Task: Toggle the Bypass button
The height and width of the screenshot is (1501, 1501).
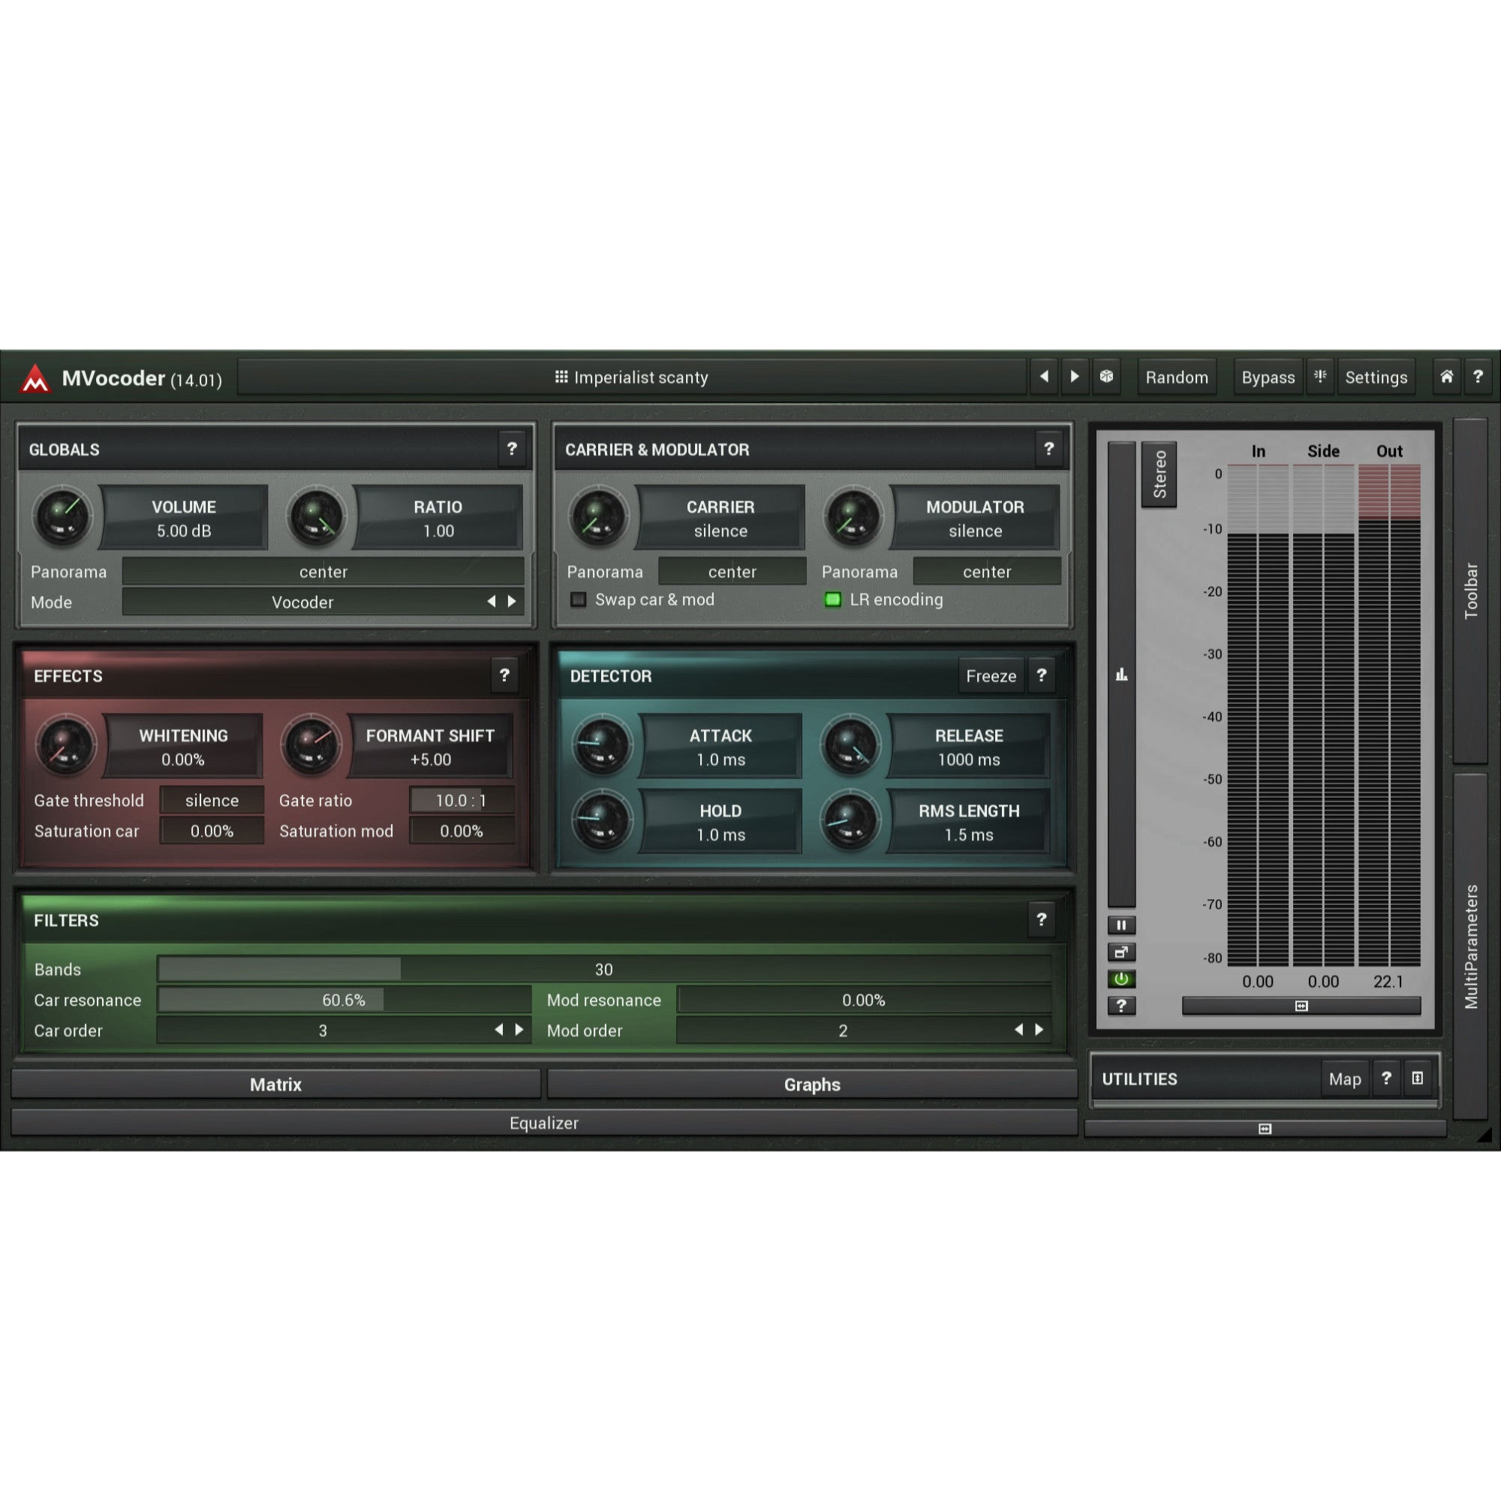Action: pos(1268,377)
